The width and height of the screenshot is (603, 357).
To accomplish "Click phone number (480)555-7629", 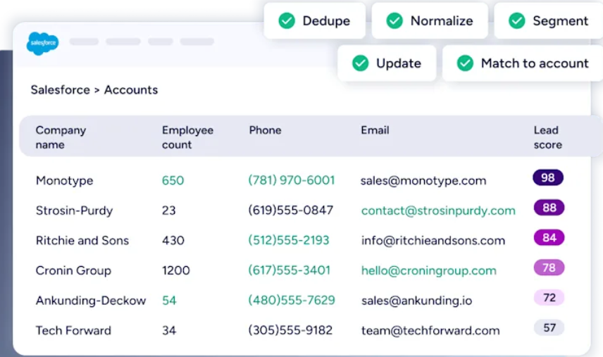I will [x=292, y=300].
